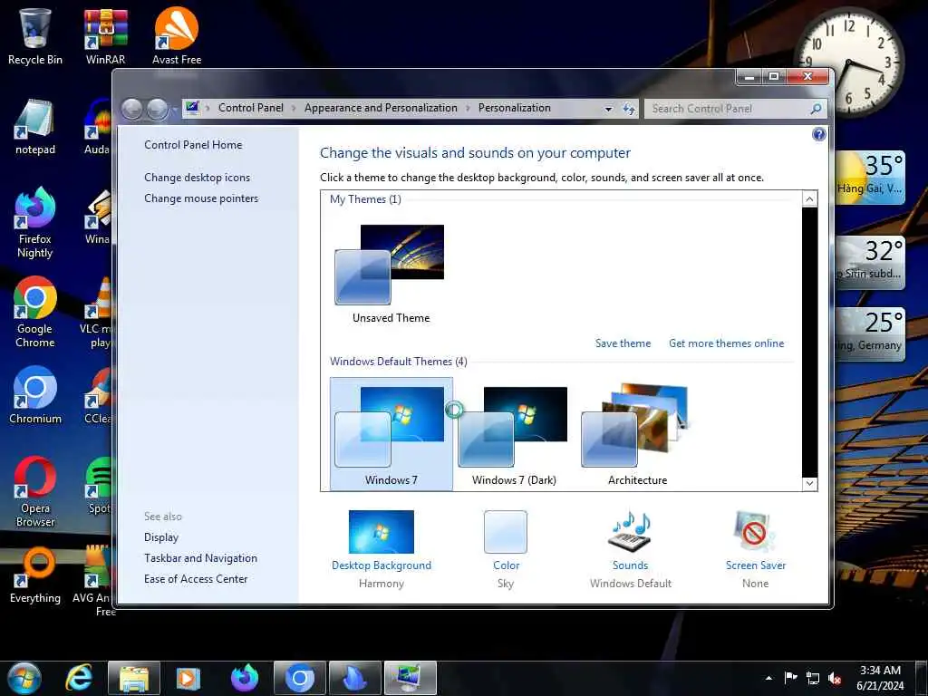This screenshot has height=696, width=928.
Task: Open Internet Explorer from the taskbar
Action: (79, 679)
